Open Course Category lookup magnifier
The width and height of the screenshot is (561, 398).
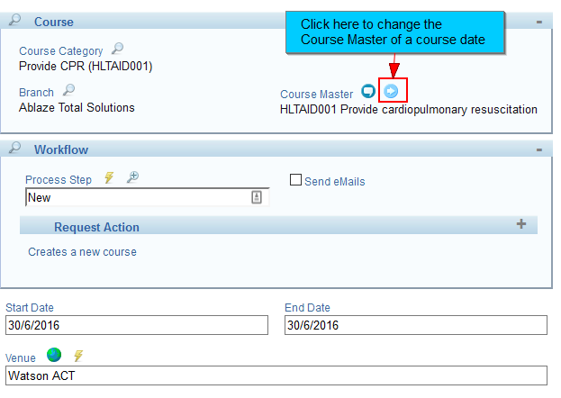pos(117,49)
